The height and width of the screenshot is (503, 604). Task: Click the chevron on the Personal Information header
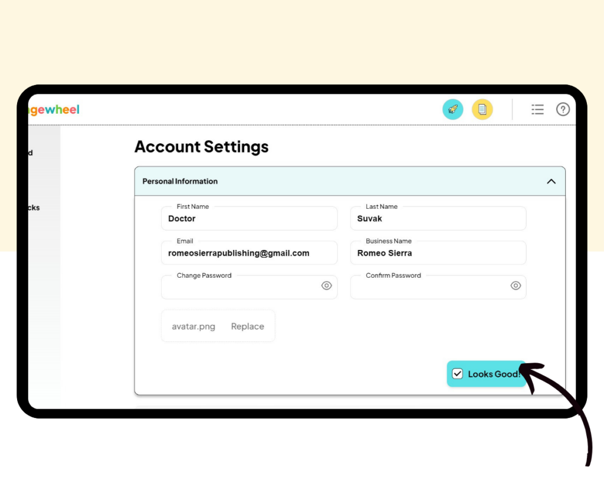551,182
